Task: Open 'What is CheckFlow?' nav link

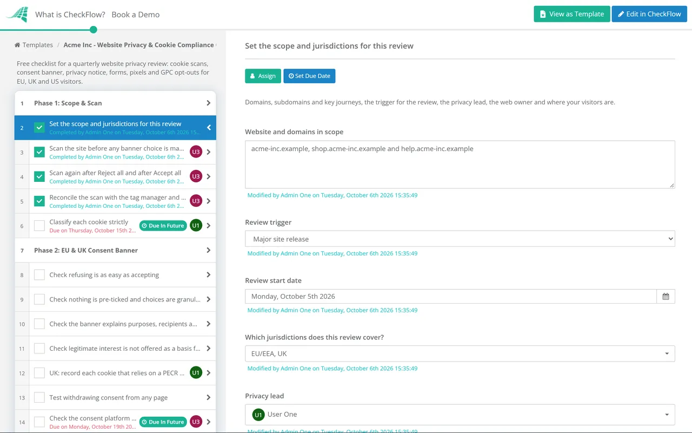Action: [x=70, y=15]
